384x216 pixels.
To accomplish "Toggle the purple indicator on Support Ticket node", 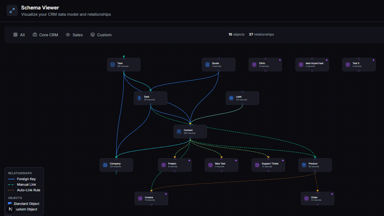I will pos(282,160).
